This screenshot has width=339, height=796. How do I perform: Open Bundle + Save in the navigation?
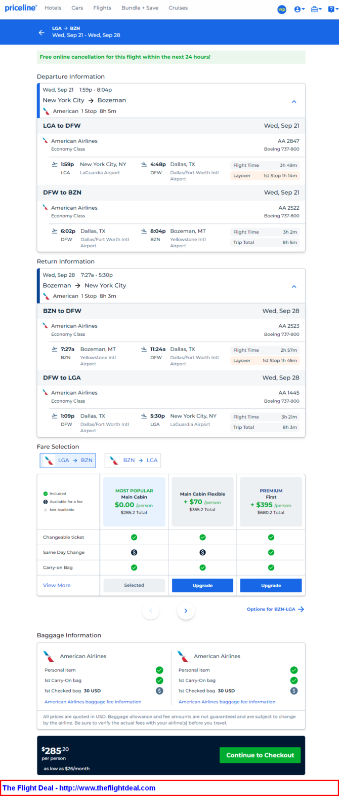pyautogui.click(x=140, y=8)
